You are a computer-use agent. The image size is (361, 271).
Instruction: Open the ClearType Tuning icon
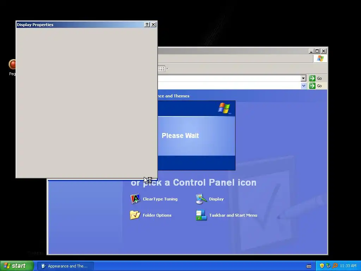point(135,199)
